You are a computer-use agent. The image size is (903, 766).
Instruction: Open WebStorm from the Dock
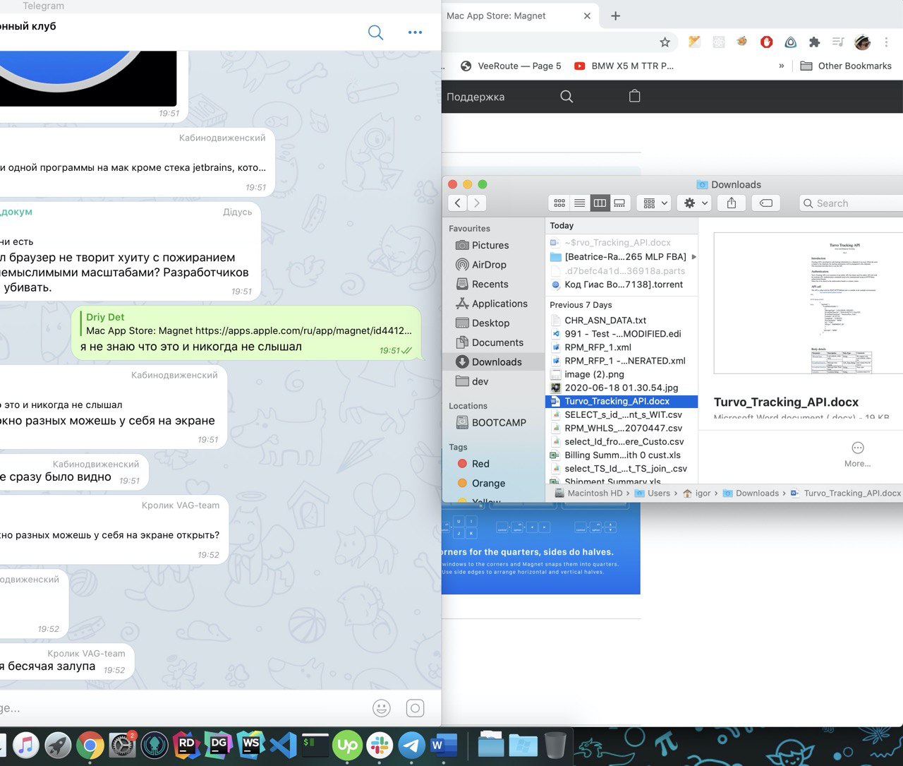pyautogui.click(x=251, y=746)
